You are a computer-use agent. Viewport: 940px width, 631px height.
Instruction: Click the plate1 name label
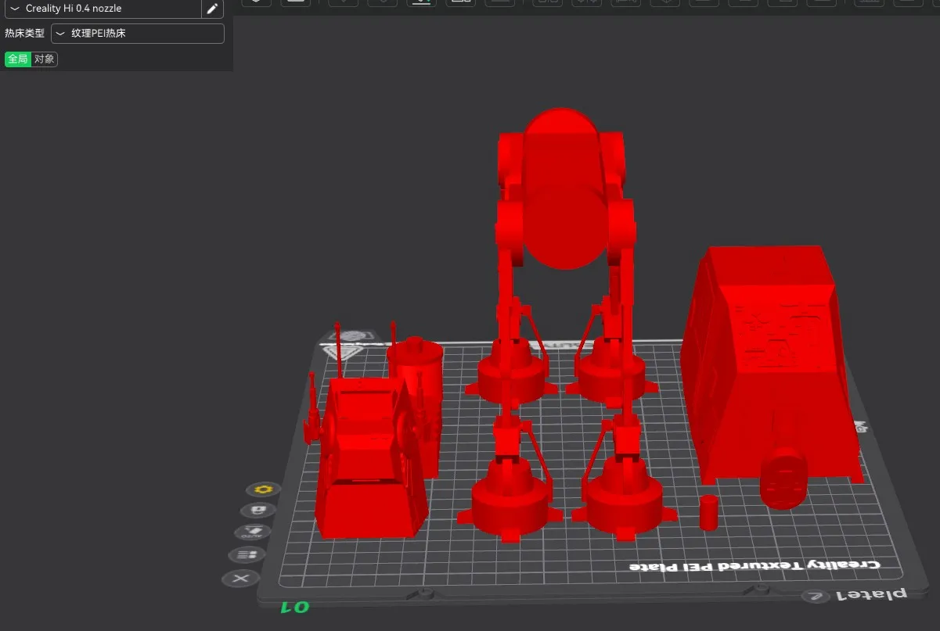click(873, 594)
